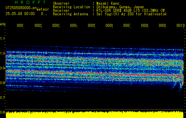This screenshot has width=186, height=118.
Task: Click the Receiving Antenna label
Action: [x=71, y=14]
